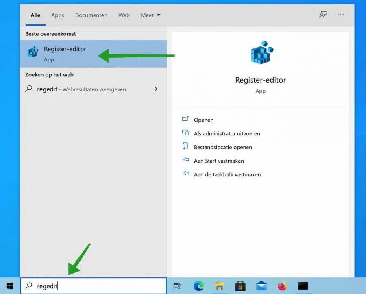Switch to the Alle tab
This screenshot has width=366, height=294.
35,15
